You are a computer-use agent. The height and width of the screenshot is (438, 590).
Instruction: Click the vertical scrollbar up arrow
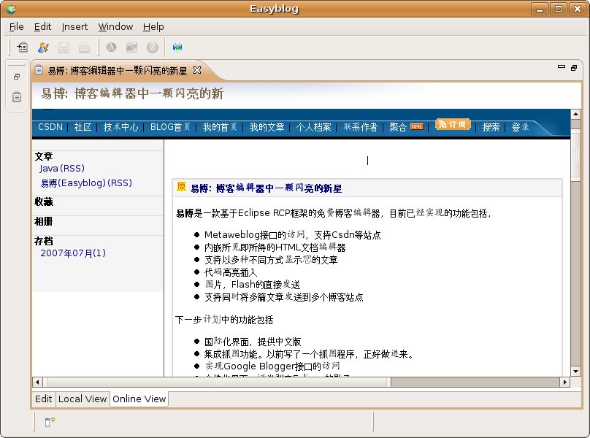575,114
